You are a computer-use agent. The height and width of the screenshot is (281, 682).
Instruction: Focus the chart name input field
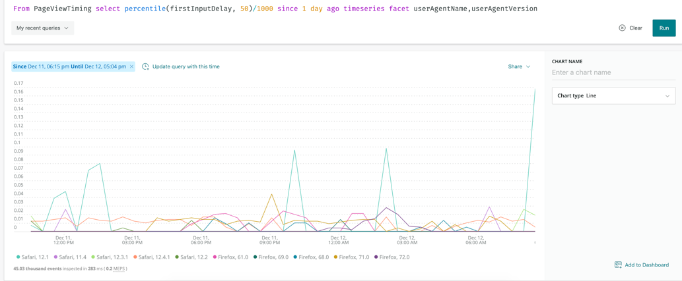click(613, 72)
